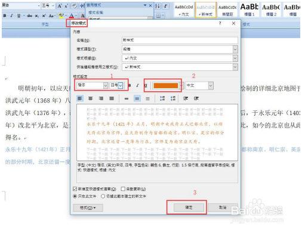Image resolution: width=302 pixels, height=232 pixels.
Task: Toggle italic button in format settings
Action: (137, 86)
